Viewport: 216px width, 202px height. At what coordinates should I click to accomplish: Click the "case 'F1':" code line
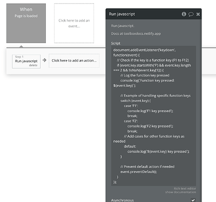(x=131, y=106)
